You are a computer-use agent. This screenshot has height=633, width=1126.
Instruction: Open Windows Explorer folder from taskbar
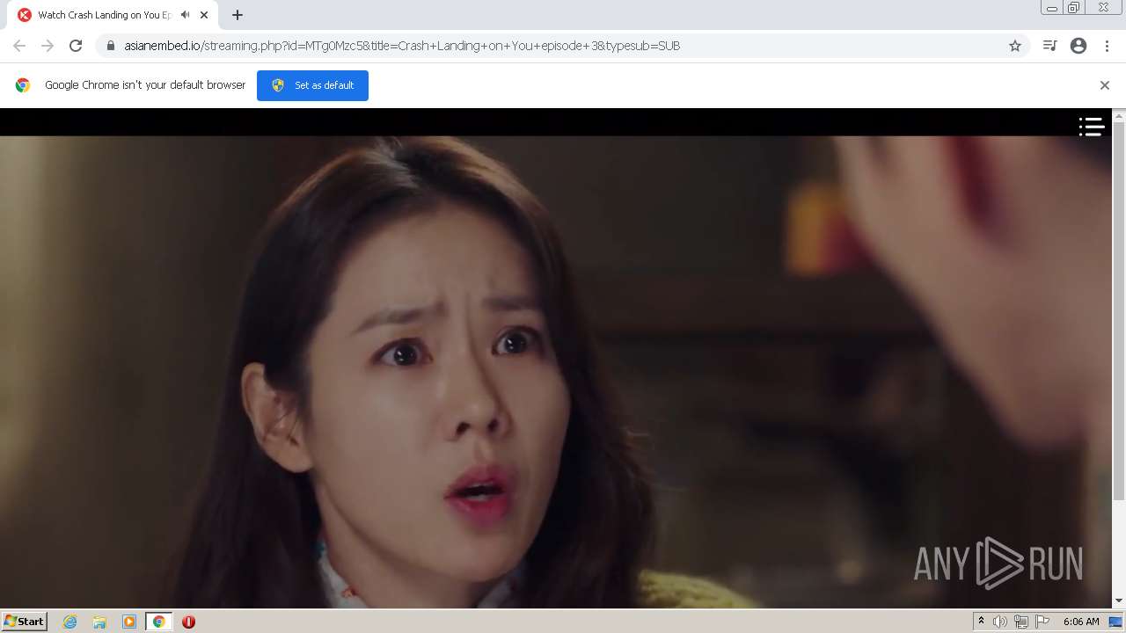(99, 622)
